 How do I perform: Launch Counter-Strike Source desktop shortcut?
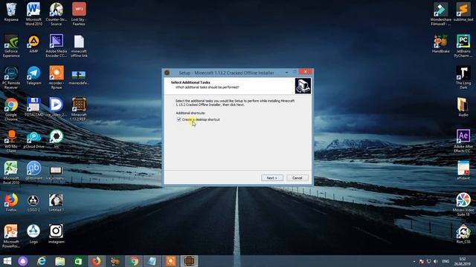pos(57,14)
